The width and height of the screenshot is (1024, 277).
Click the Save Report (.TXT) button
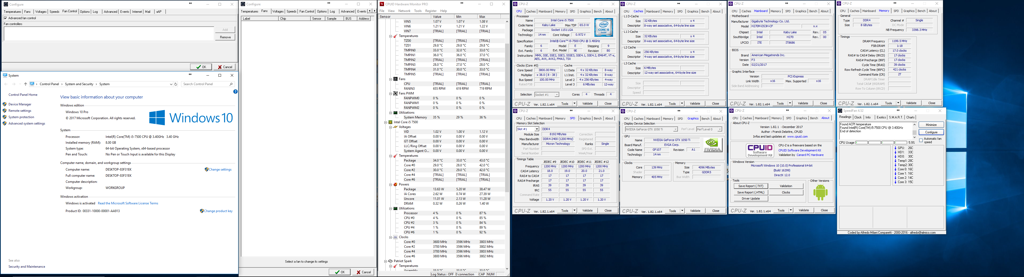coord(751,186)
